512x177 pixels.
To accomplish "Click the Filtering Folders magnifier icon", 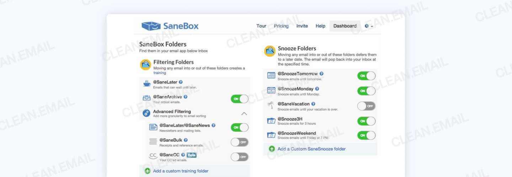I will [146, 65].
